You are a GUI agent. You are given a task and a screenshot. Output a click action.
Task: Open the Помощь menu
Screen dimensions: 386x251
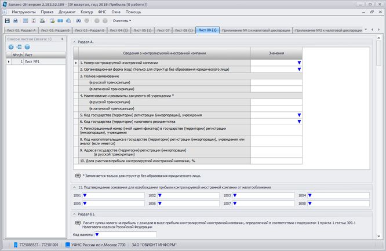[x=133, y=12]
